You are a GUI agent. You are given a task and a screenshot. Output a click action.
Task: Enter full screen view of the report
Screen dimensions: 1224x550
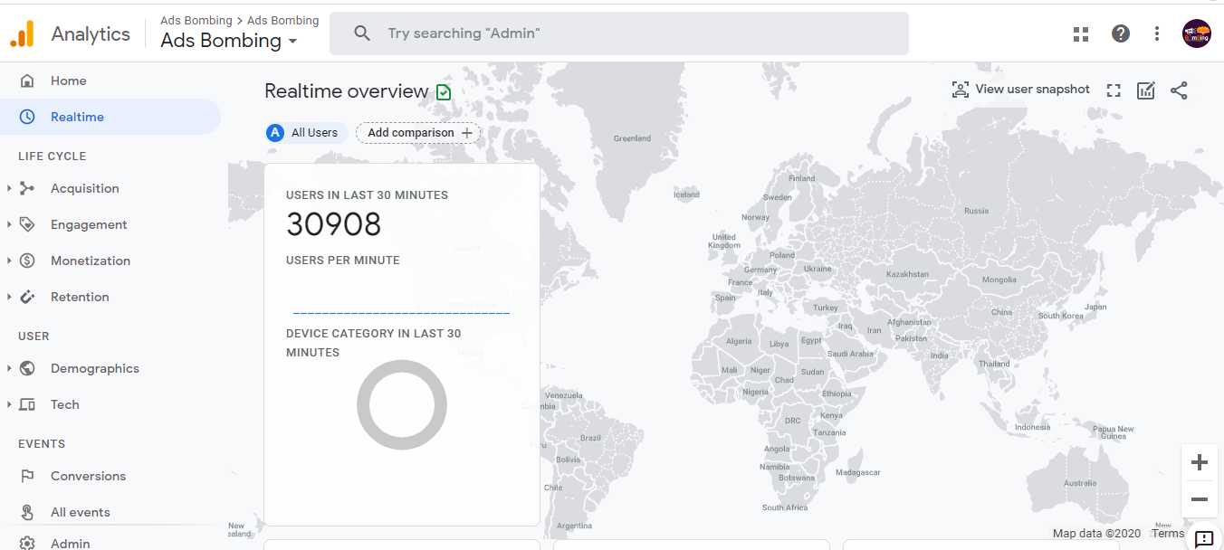coord(1113,90)
